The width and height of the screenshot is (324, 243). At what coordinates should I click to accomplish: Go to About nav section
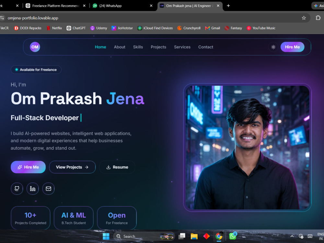120,47
